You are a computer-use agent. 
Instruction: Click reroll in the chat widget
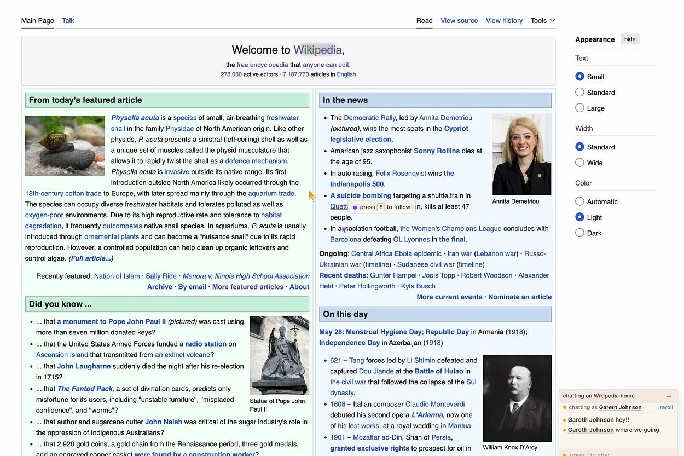click(666, 407)
